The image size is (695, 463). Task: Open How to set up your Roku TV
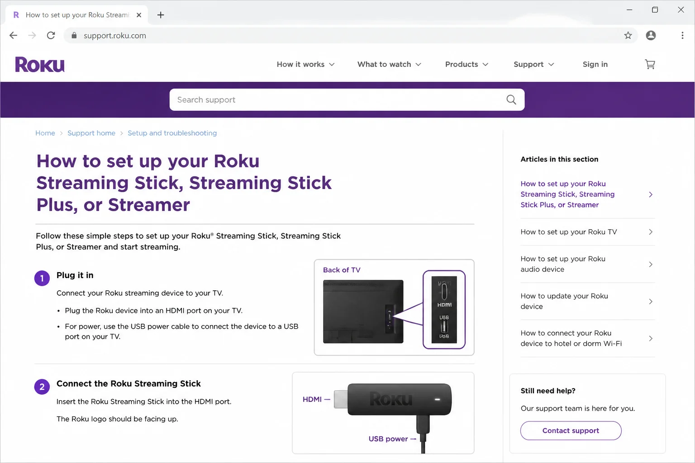(x=569, y=232)
